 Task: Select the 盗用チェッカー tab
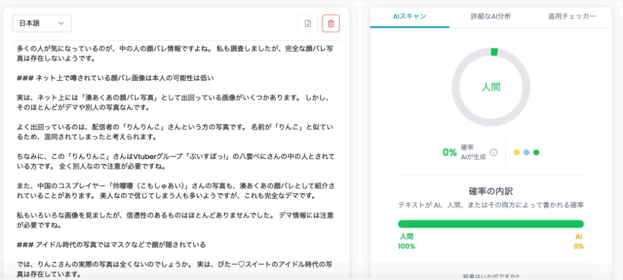pos(572,16)
